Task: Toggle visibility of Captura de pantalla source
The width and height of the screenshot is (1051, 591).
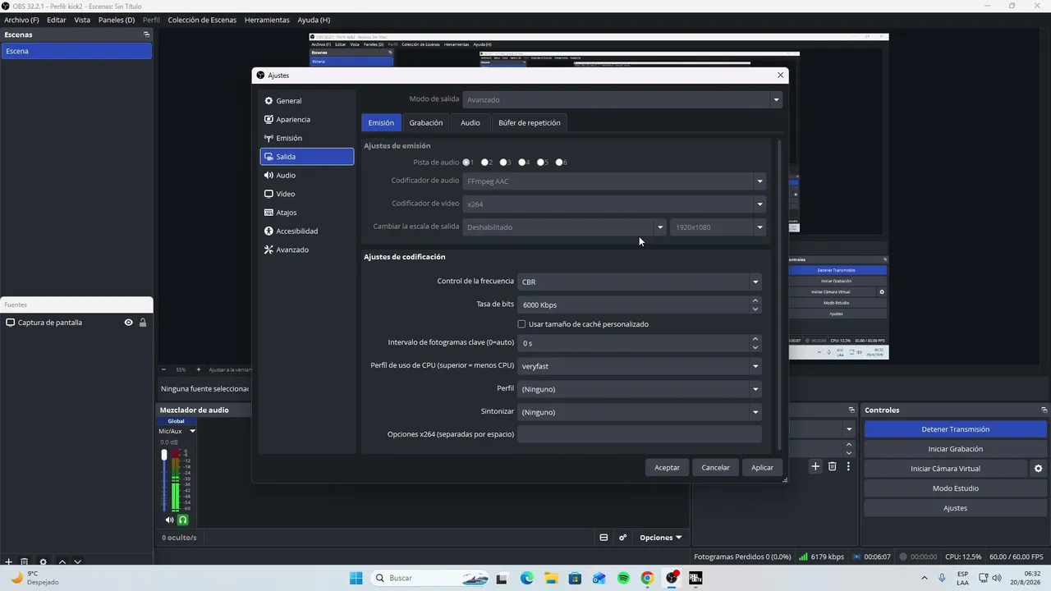Action: tap(128, 323)
